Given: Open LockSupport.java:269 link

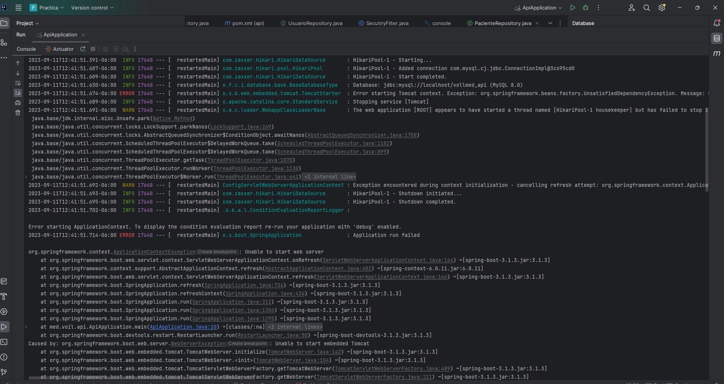Looking at the screenshot, I should [x=241, y=127].
